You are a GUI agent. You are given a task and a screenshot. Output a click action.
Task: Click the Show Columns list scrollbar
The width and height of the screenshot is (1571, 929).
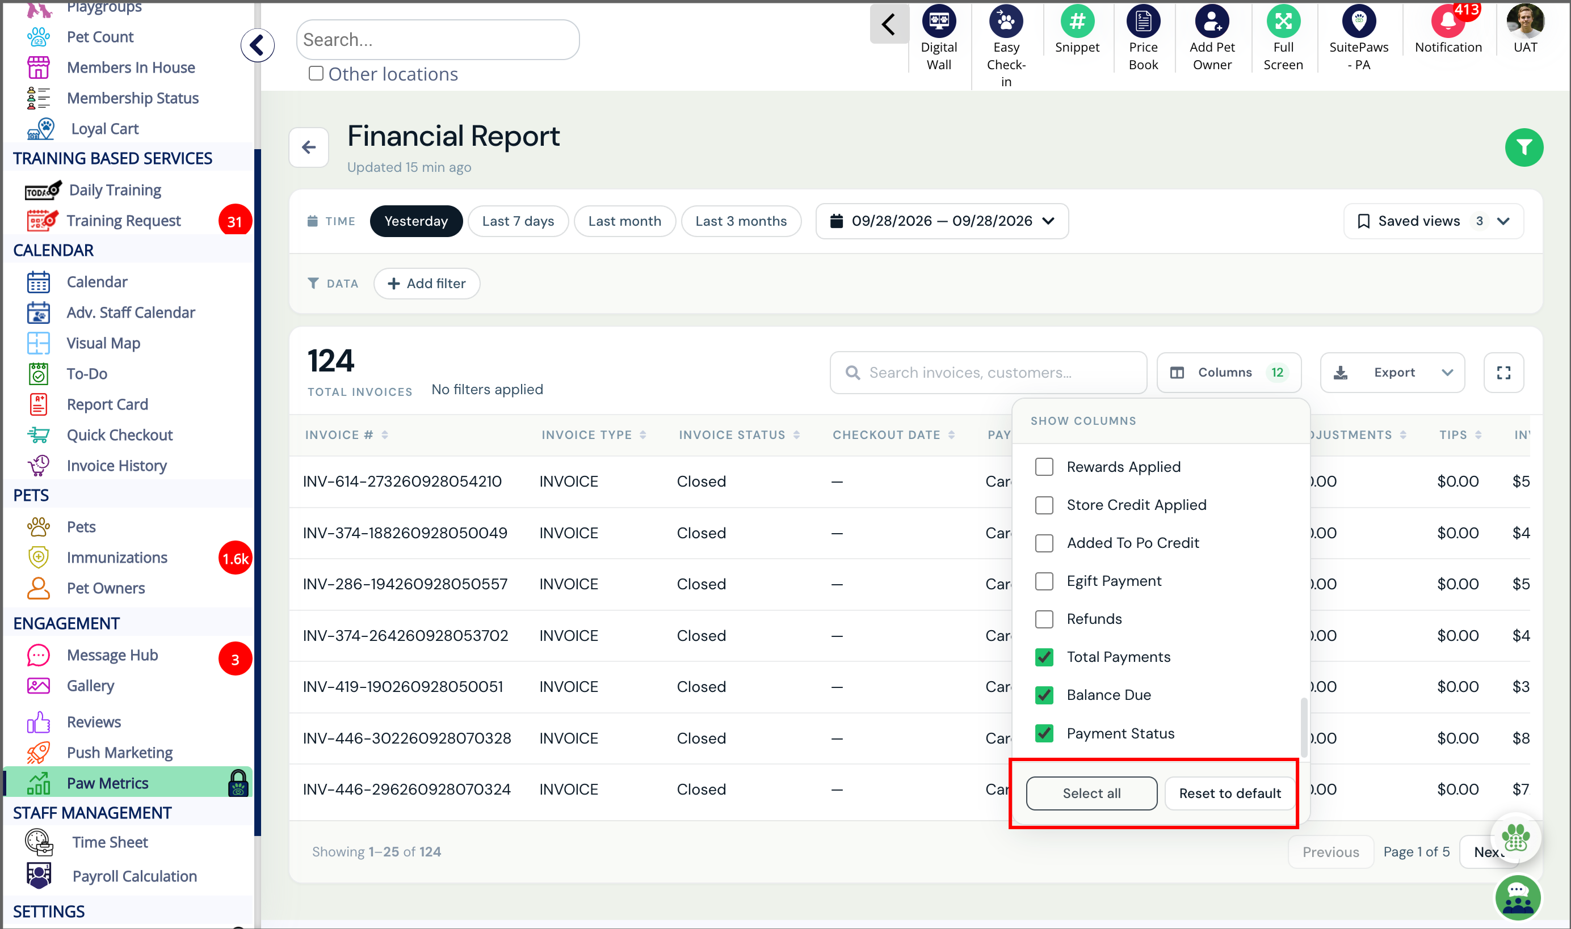click(1304, 728)
